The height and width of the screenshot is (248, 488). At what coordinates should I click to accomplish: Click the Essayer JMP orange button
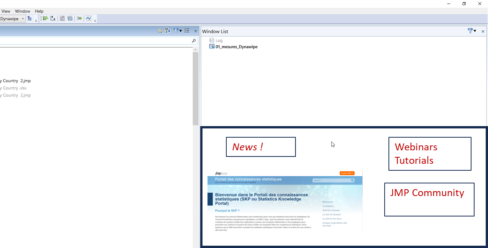(x=347, y=173)
